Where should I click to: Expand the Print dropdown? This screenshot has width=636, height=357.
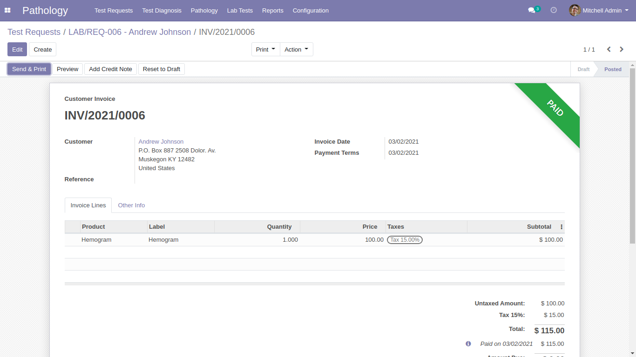coord(265,49)
